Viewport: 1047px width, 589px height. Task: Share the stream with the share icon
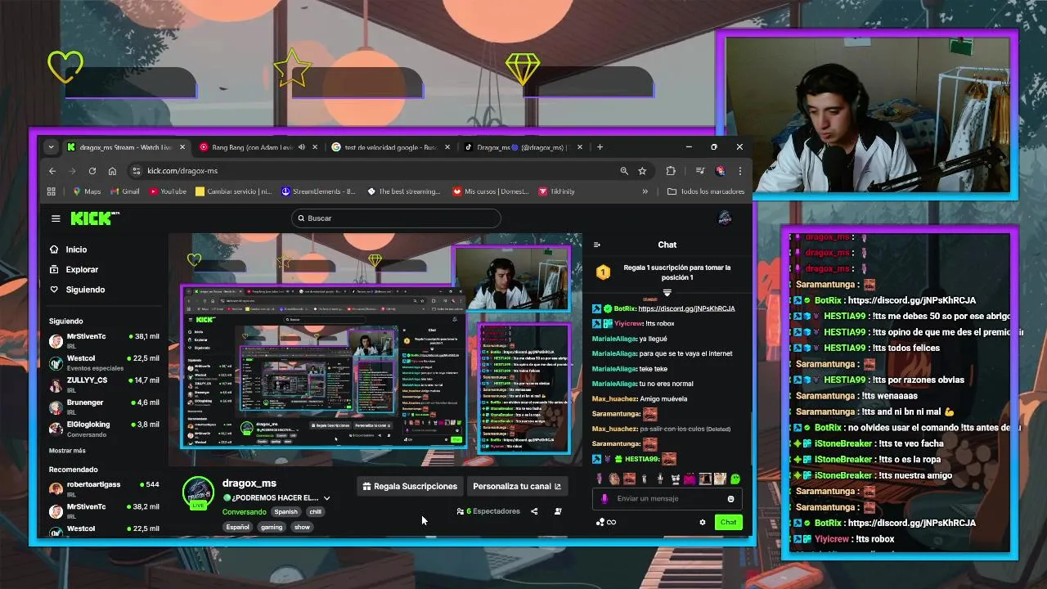[534, 511]
